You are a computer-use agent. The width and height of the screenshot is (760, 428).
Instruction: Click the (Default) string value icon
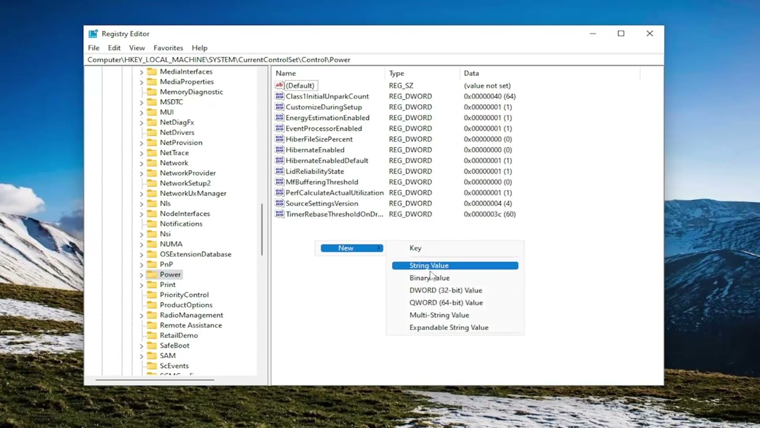point(280,86)
